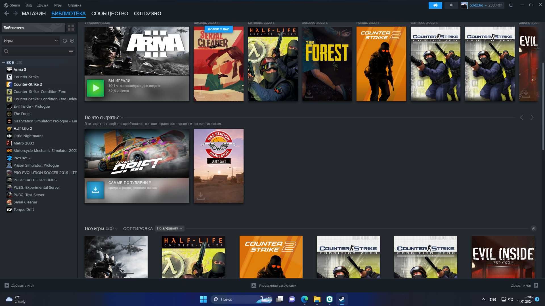Expand the 'Сортировка По алфавиту' dropdown
The image size is (545, 306).
pyautogui.click(x=169, y=228)
